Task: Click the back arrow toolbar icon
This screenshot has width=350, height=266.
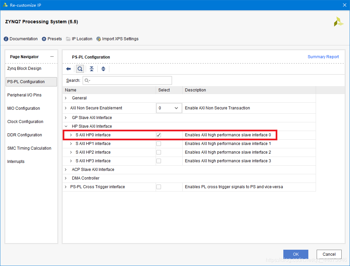Action: pyautogui.click(x=69, y=69)
